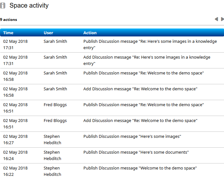Sort by the User column header
This screenshot has height=179, width=224.
pos(48,33)
